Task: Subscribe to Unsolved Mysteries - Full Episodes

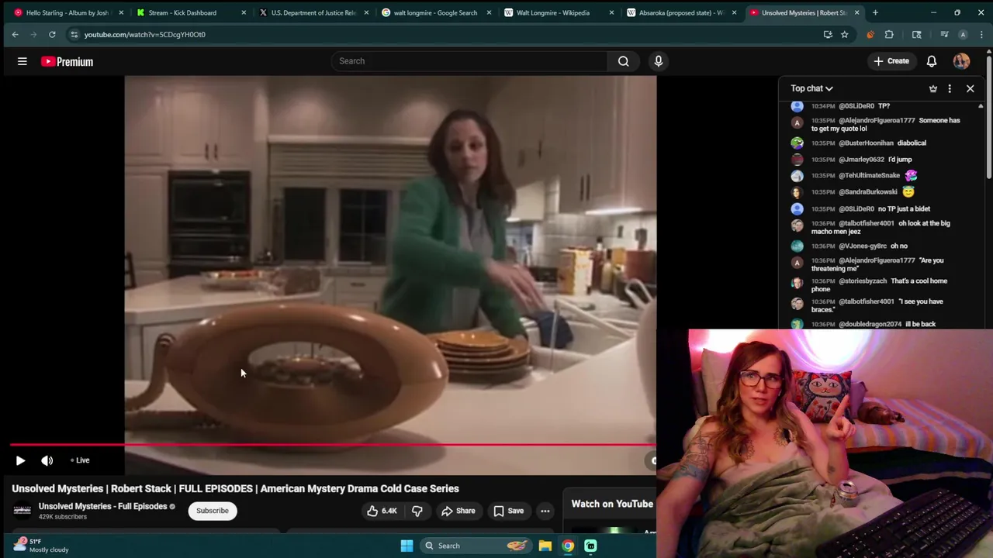Action: point(212,511)
